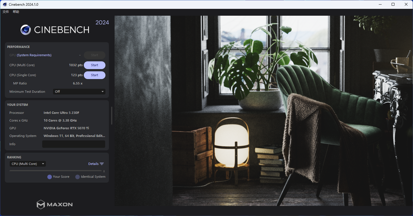Click the Cinebench sphere logo icon

point(26,30)
